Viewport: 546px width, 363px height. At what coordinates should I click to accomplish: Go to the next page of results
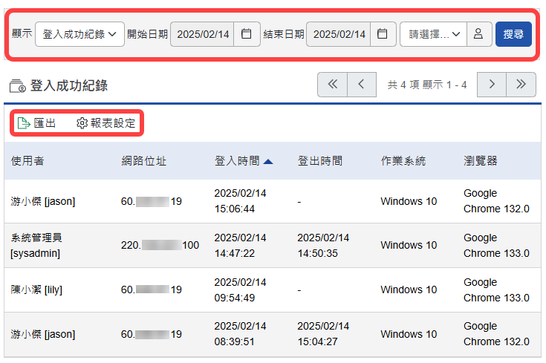[491, 85]
